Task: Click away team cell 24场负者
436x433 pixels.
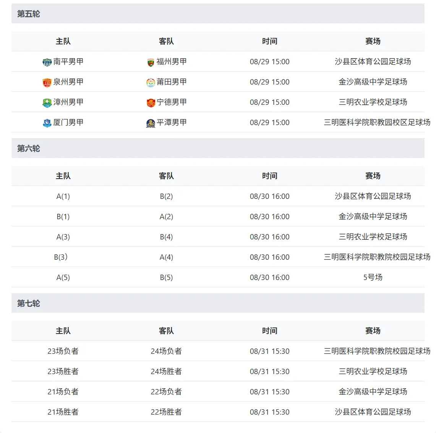Action: (x=166, y=351)
